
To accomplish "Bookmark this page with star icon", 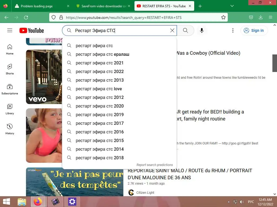I will (223, 17).
